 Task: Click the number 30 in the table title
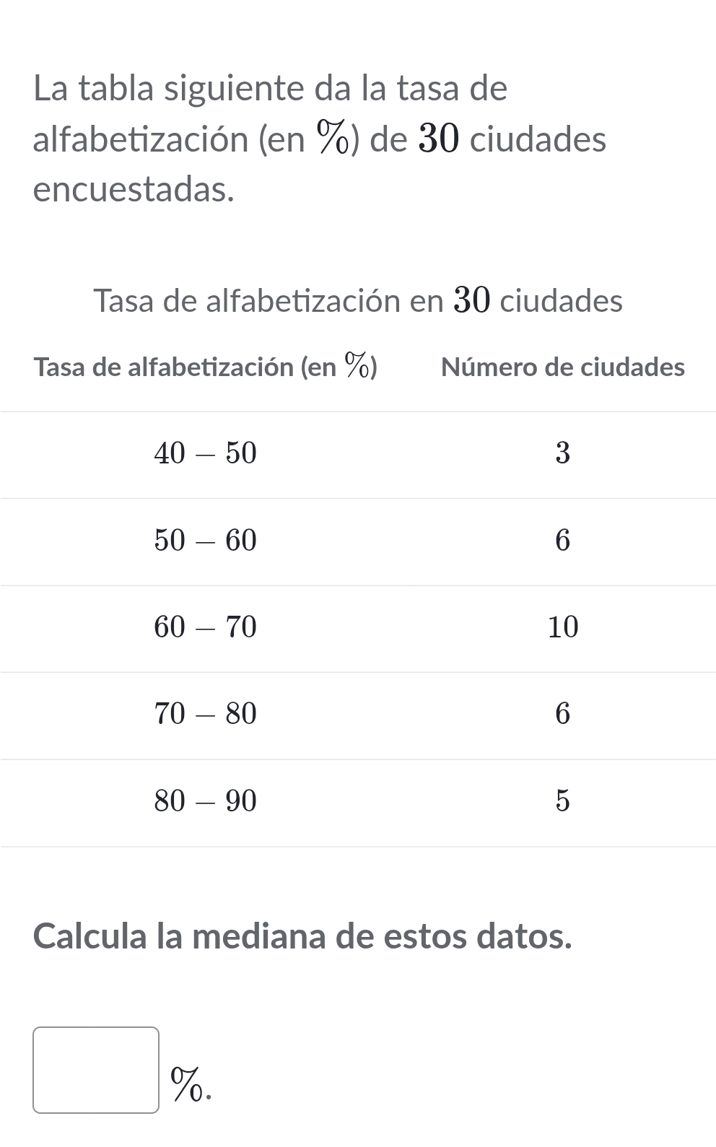(x=472, y=300)
